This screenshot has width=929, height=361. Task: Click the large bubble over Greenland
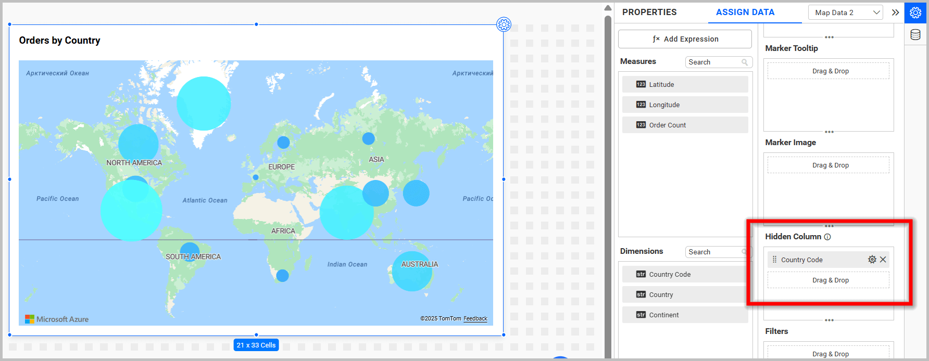[x=204, y=104]
